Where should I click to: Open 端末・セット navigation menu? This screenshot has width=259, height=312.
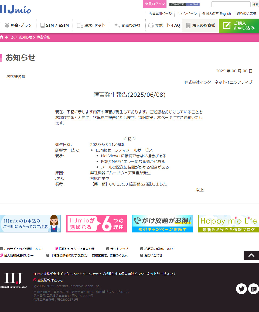(x=91, y=26)
